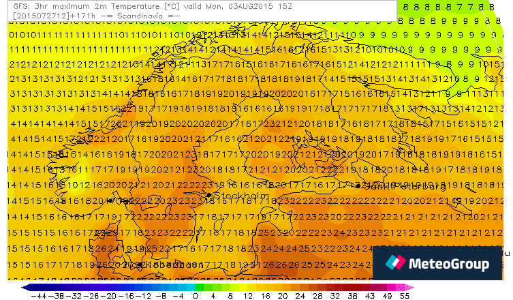Select the yellow 12 degree legend color

pos(245,288)
